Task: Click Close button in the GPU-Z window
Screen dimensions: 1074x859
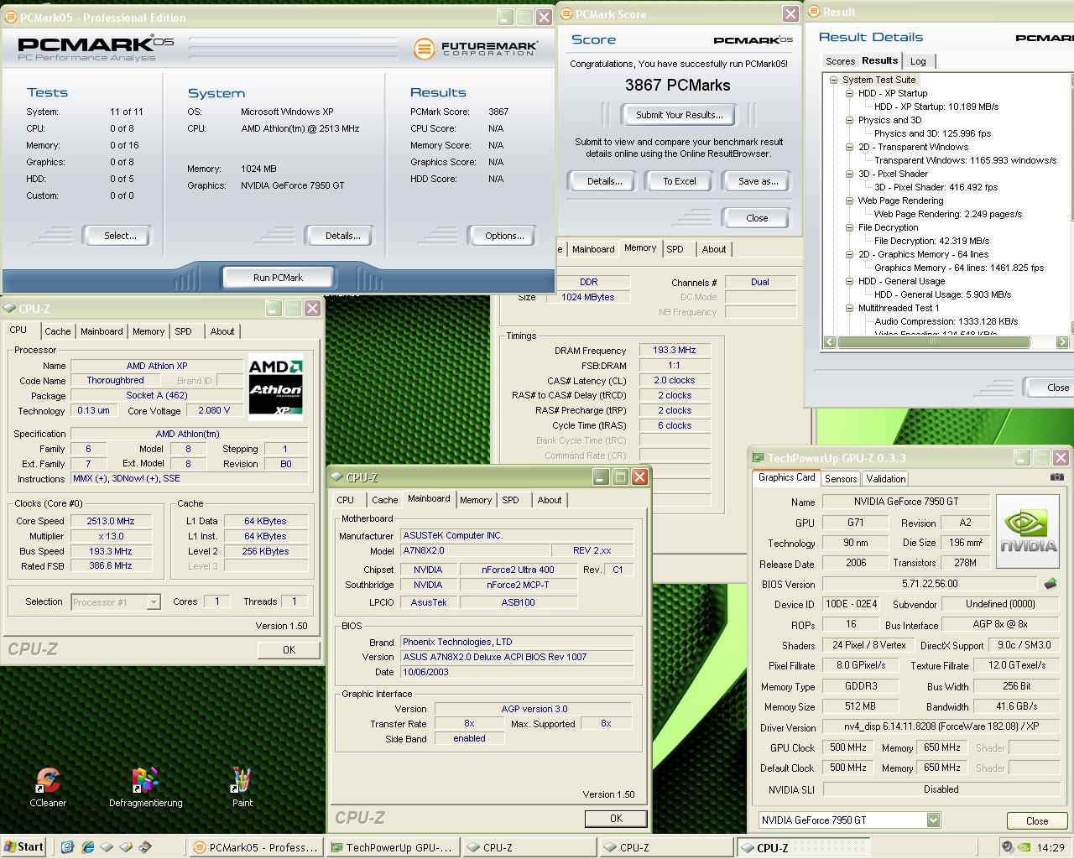Action: (x=1037, y=821)
